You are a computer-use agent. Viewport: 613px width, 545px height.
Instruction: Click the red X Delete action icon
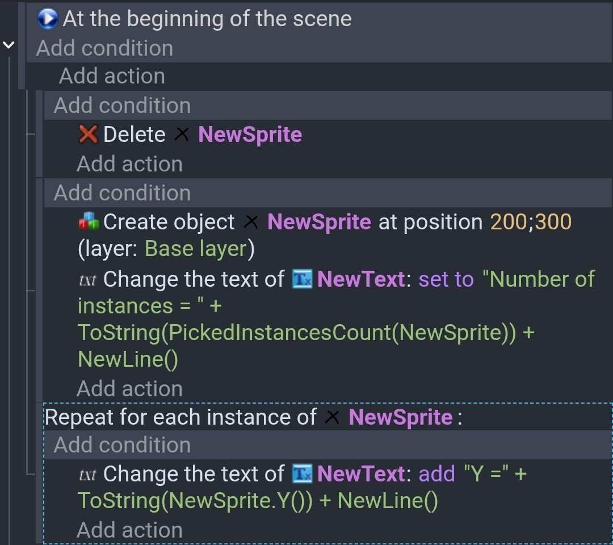(x=89, y=135)
